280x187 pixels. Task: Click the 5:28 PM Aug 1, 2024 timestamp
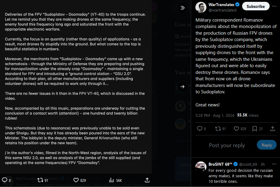(x=215, y=115)
